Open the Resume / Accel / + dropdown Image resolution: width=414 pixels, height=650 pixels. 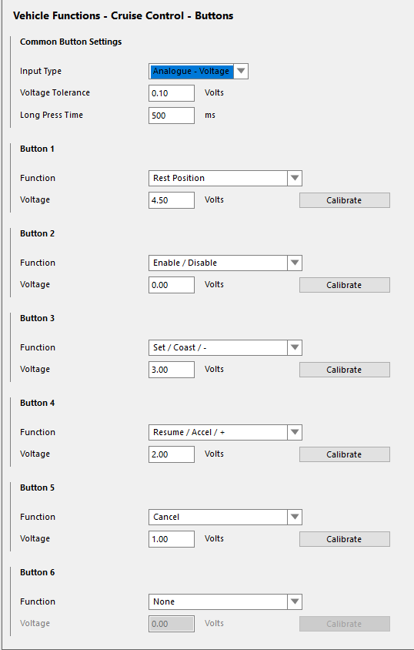[x=225, y=432]
